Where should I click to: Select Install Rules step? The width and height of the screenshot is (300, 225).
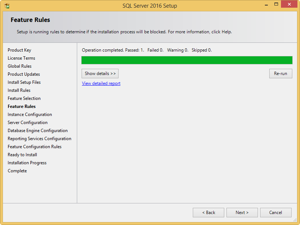click(19, 90)
